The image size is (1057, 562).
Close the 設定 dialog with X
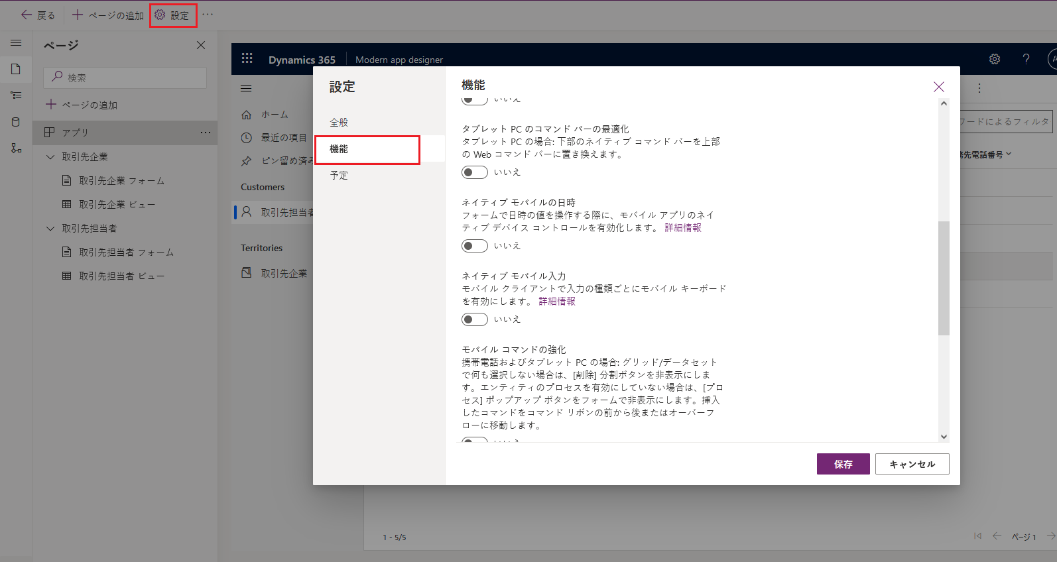(939, 87)
